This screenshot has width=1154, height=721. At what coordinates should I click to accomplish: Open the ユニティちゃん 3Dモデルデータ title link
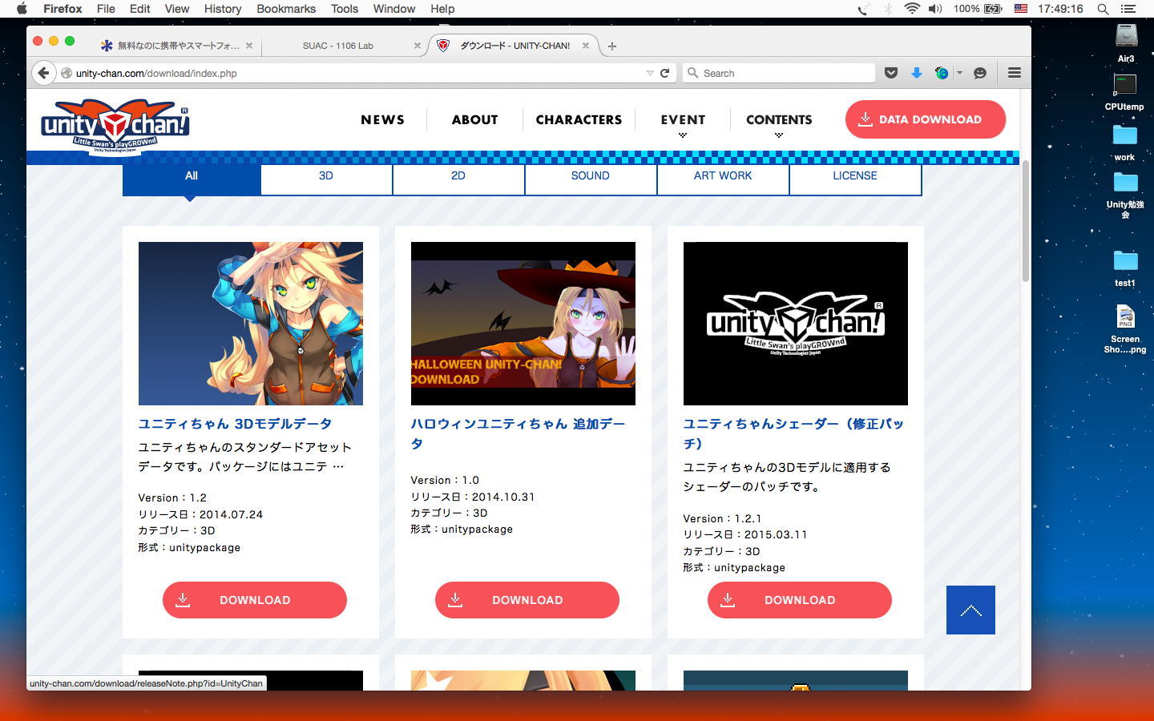point(235,424)
